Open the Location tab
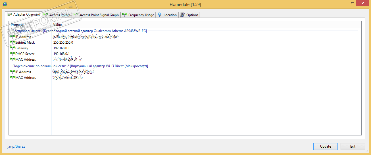This screenshot has width=371, height=155. [x=167, y=15]
